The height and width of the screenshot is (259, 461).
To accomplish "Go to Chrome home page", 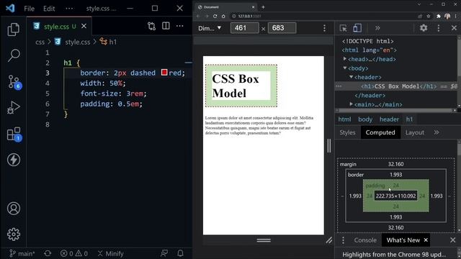I will point(223,16).
